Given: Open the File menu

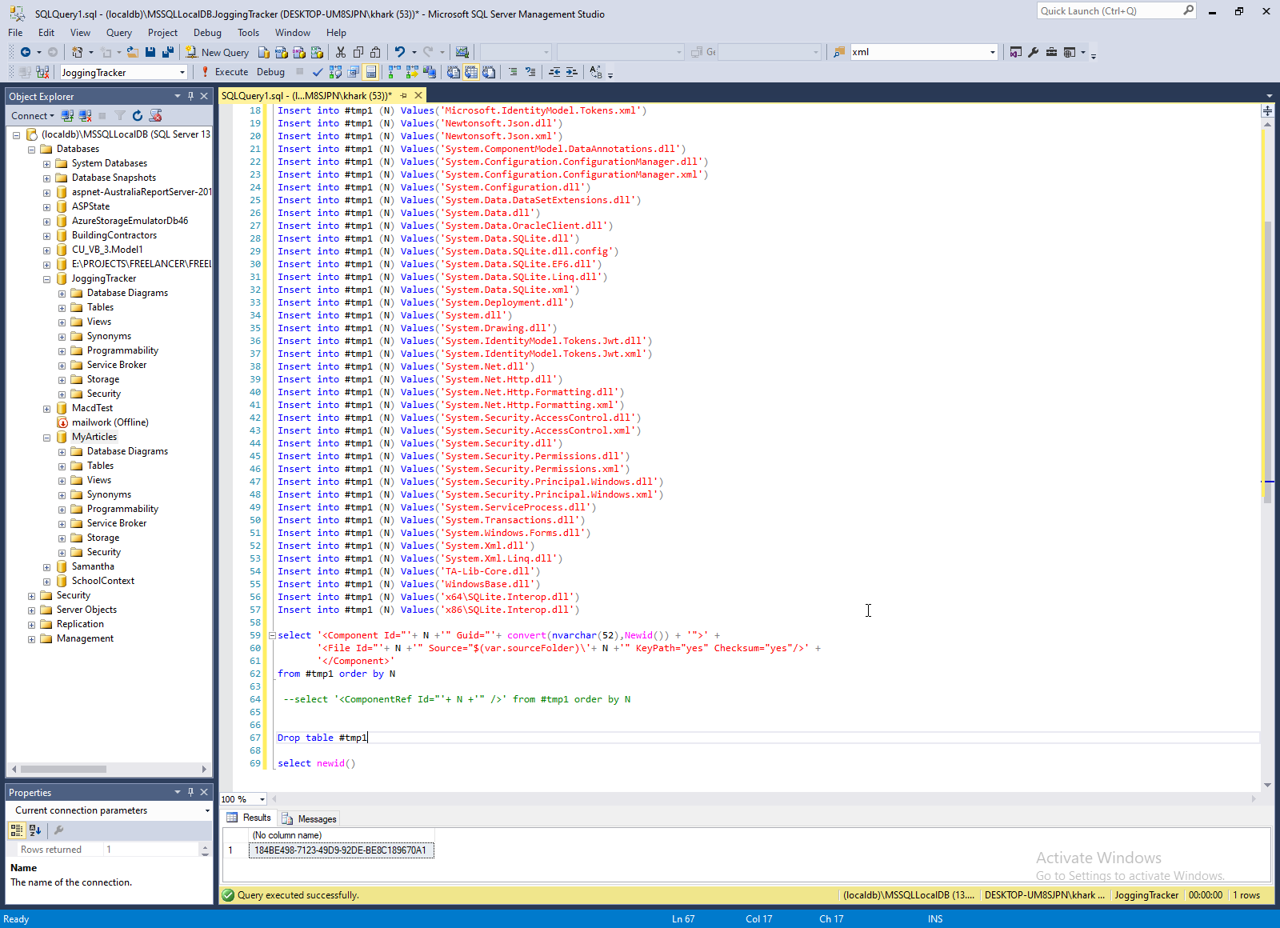Looking at the screenshot, I should 15,33.
